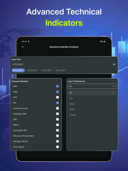Image resolution: width=128 pixels, height=171 pixels.
Task: Select the 12h timeframe option
Action: coord(92,98)
